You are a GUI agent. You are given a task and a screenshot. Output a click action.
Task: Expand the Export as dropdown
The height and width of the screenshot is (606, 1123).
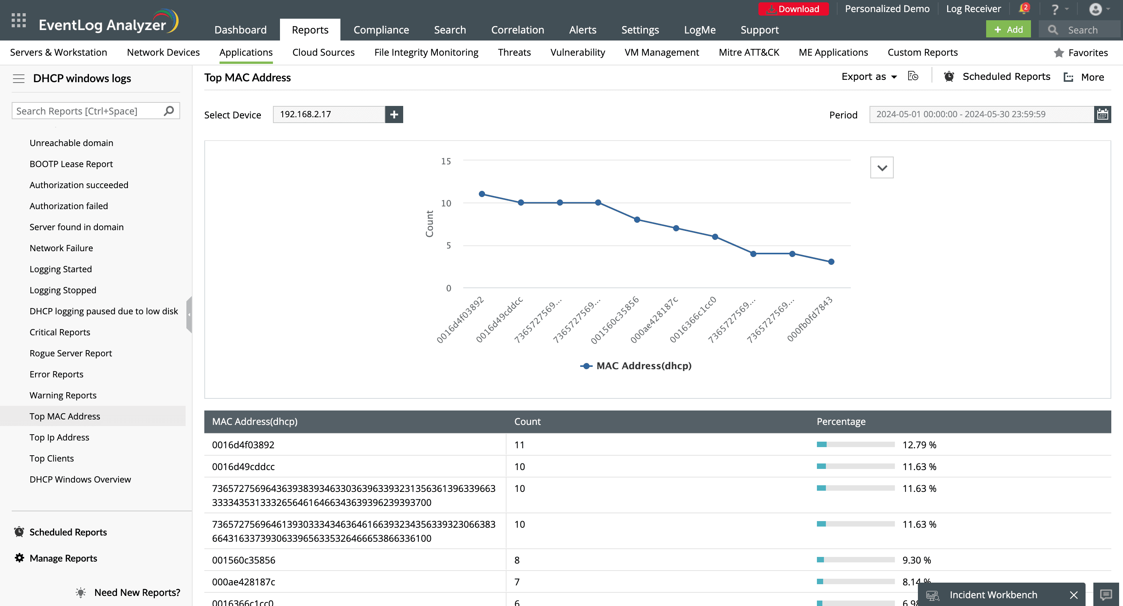868,77
